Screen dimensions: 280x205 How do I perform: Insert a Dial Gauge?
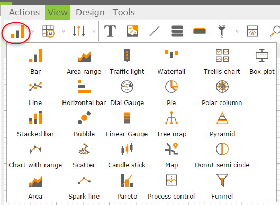(x=127, y=93)
